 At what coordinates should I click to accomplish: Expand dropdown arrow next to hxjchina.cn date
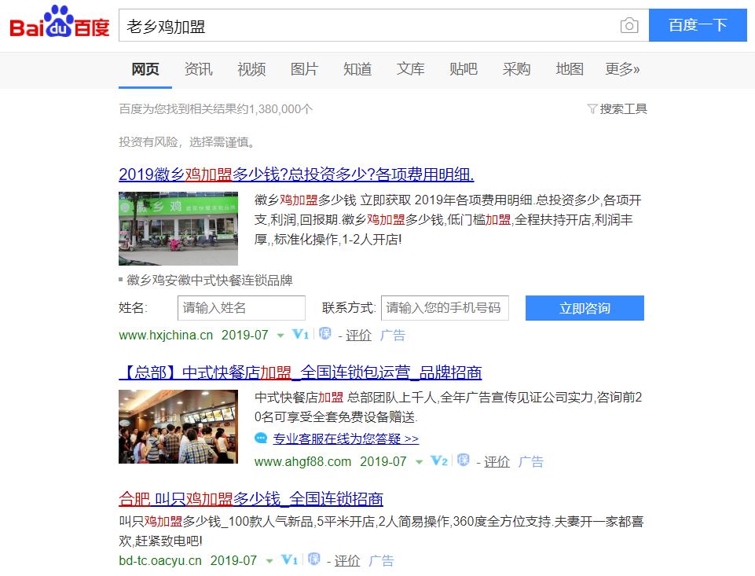click(280, 336)
